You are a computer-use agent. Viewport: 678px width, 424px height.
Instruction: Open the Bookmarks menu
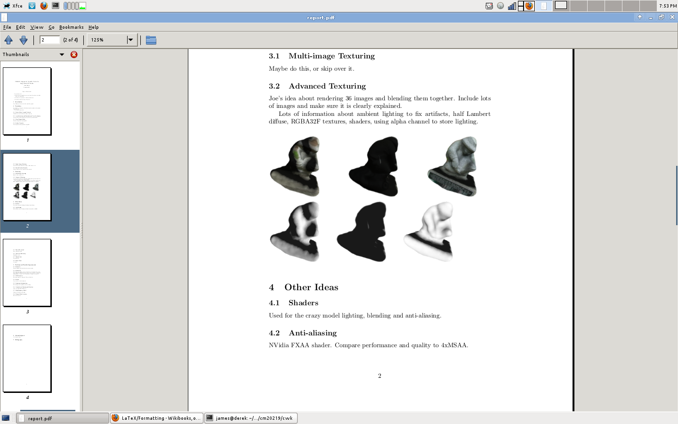71,27
